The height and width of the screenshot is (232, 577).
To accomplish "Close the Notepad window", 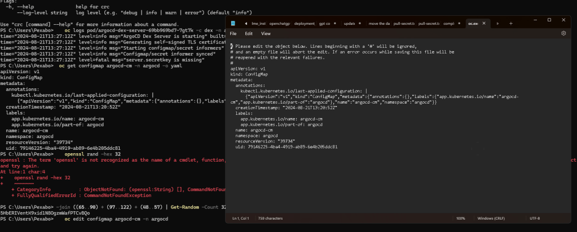I will point(563,20).
